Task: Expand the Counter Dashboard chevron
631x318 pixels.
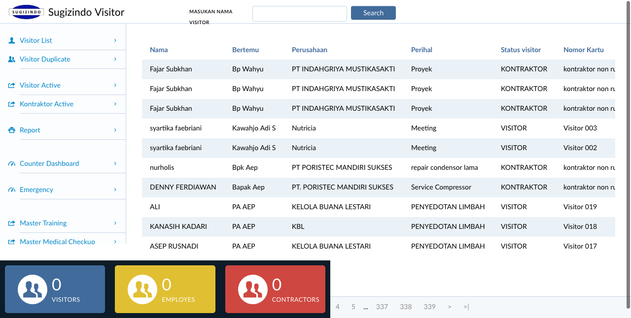Action: click(x=115, y=163)
